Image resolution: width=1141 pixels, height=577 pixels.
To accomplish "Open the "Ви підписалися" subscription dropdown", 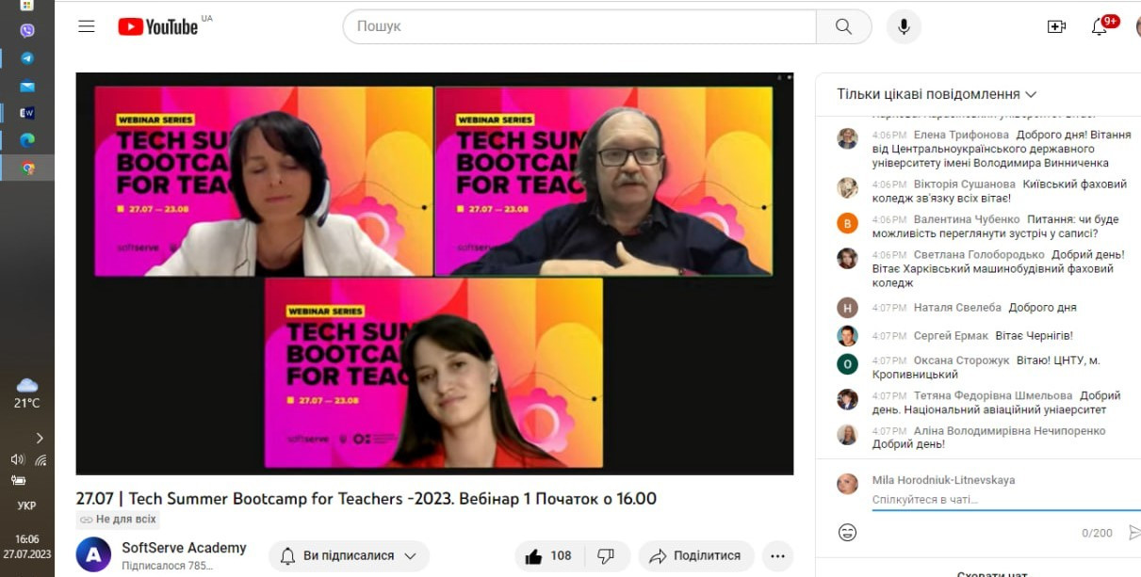I will pyautogui.click(x=349, y=556).
